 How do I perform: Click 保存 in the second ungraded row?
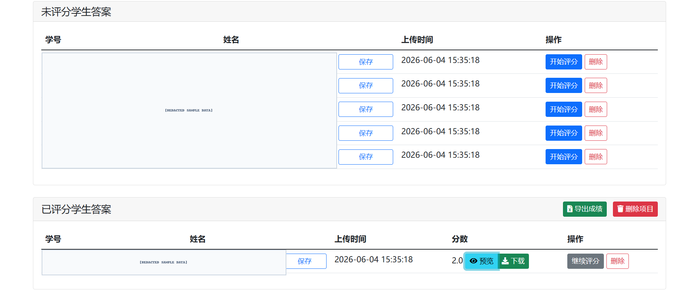click(x=366, y=86)
